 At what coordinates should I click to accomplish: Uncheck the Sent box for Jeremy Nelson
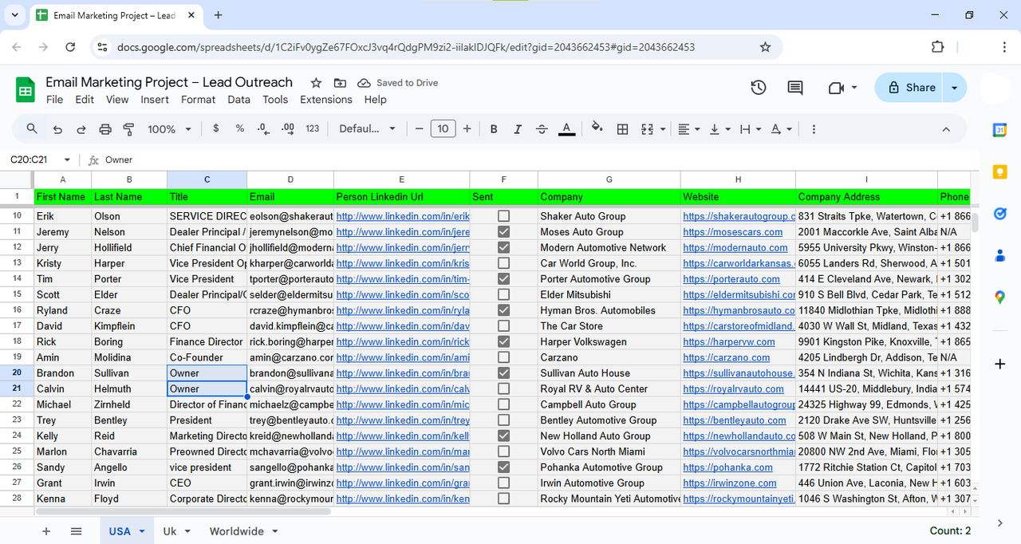point(503,231)
